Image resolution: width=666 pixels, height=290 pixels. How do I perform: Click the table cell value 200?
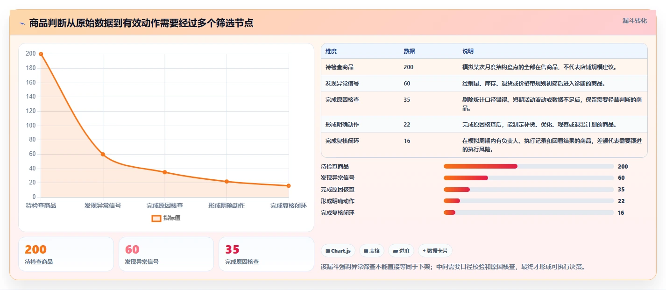point(408,67)
